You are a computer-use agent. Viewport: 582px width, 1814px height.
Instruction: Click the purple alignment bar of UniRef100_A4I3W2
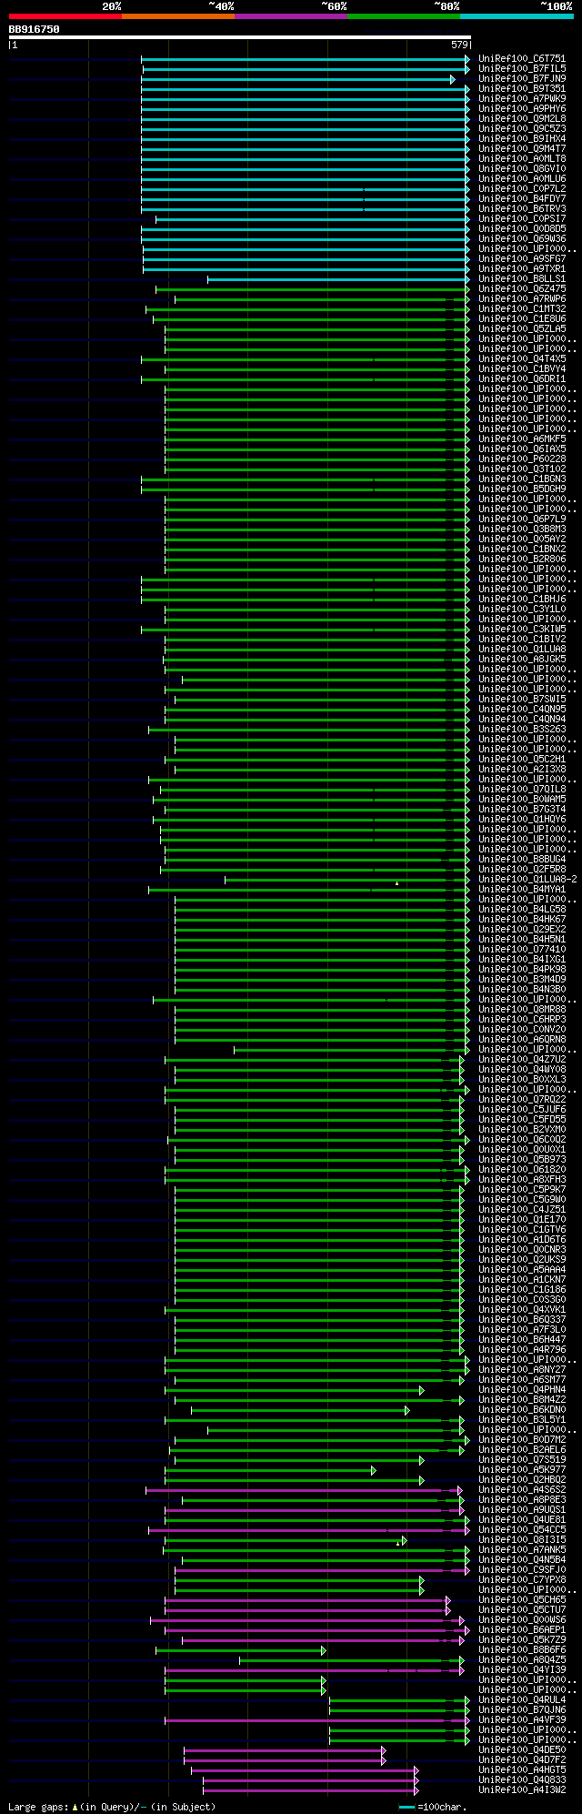[310, 1790]
